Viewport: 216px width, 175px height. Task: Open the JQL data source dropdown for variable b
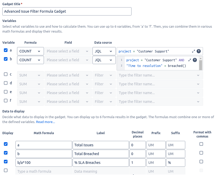pyautogui.click(x=104, y=60)
